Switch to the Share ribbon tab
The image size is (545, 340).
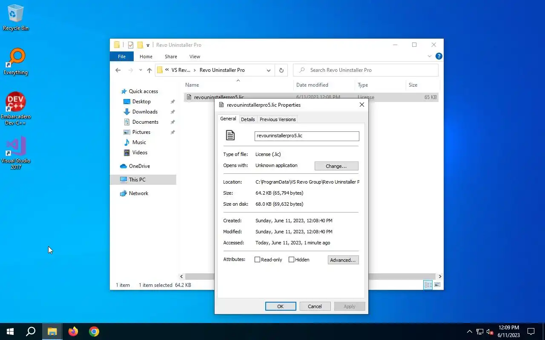coord(171,57)
